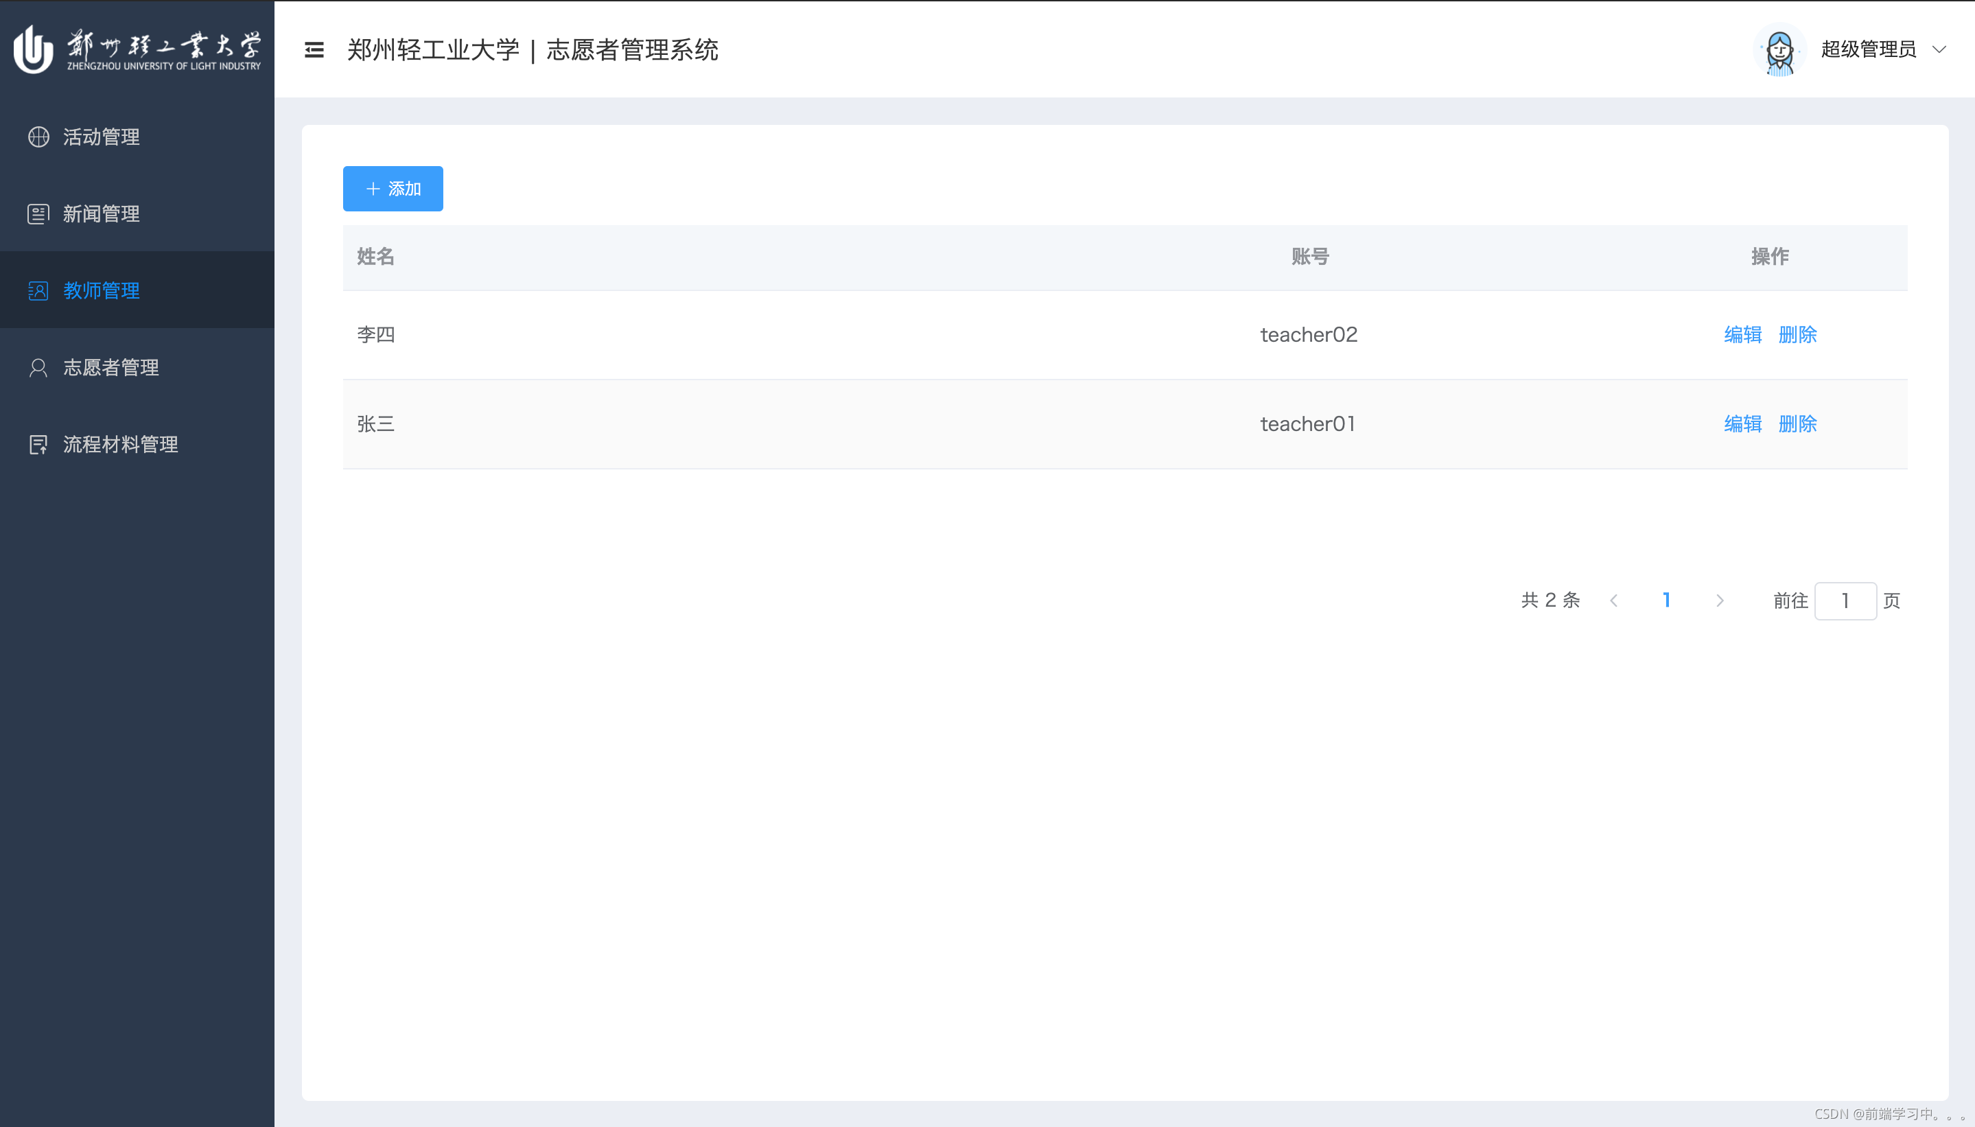The height and width of the screenshot is (1127, 1975).
Task: Click the admin avatar picture
Action: pyautogui.click(x=1779, y=50)
